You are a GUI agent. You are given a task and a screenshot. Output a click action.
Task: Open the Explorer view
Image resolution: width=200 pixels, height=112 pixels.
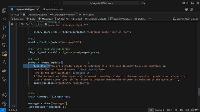(x=4, y=11)
